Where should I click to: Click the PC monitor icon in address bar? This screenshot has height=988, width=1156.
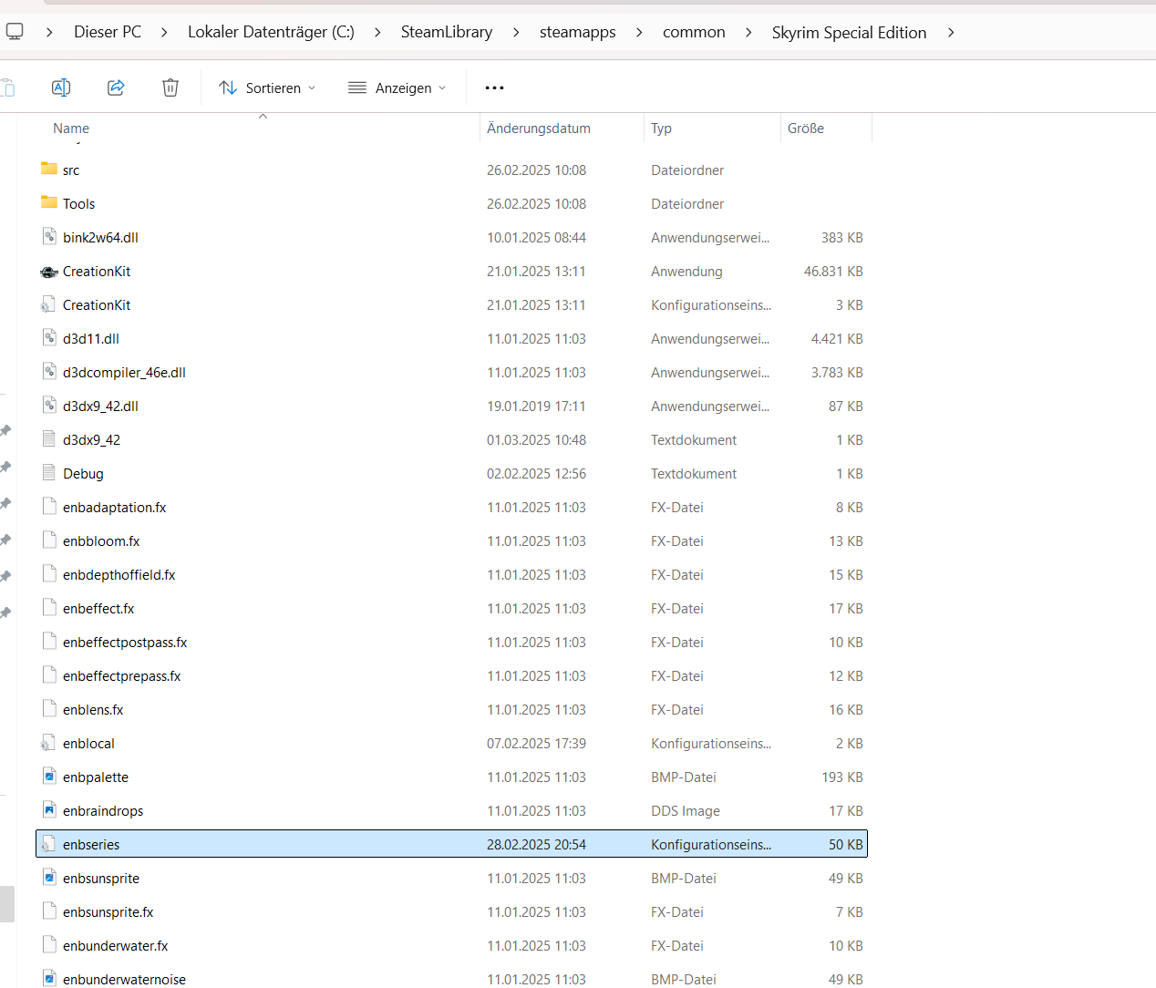pyautogui.click(x=15, y=32)
